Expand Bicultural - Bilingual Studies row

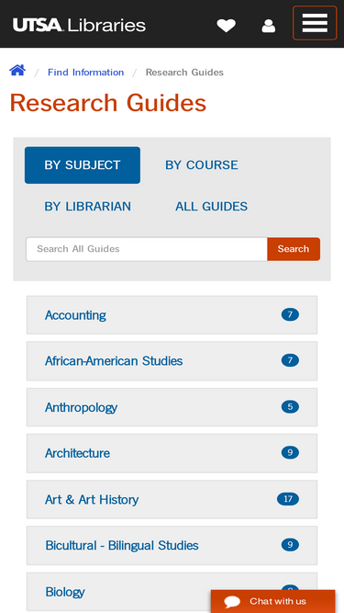[172, 546]
